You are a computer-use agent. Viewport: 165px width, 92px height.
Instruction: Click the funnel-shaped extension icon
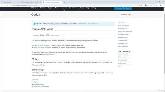click(156, 5)
